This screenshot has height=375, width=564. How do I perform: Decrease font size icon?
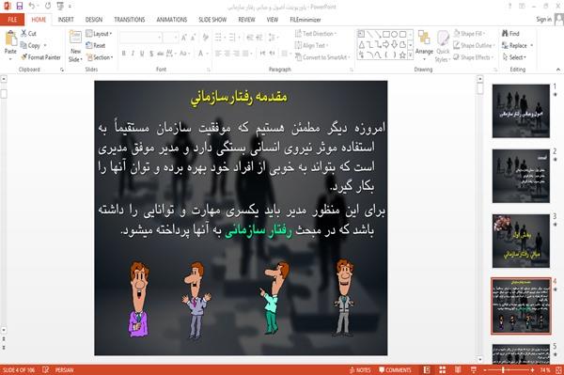click(x=193, y=38)
